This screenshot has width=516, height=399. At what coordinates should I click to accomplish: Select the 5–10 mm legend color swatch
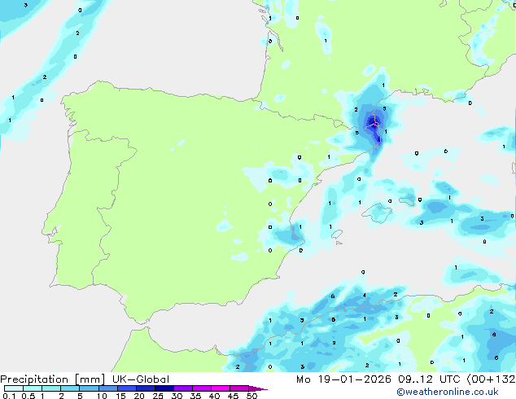click(89, 388)
